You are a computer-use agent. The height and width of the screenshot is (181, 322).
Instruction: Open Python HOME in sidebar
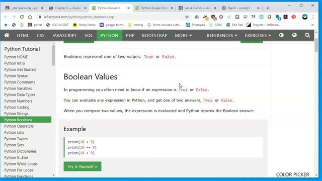tap(16, 57)
